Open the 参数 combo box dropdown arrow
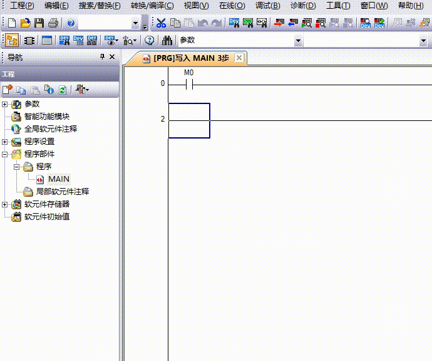 pos(297,41)
